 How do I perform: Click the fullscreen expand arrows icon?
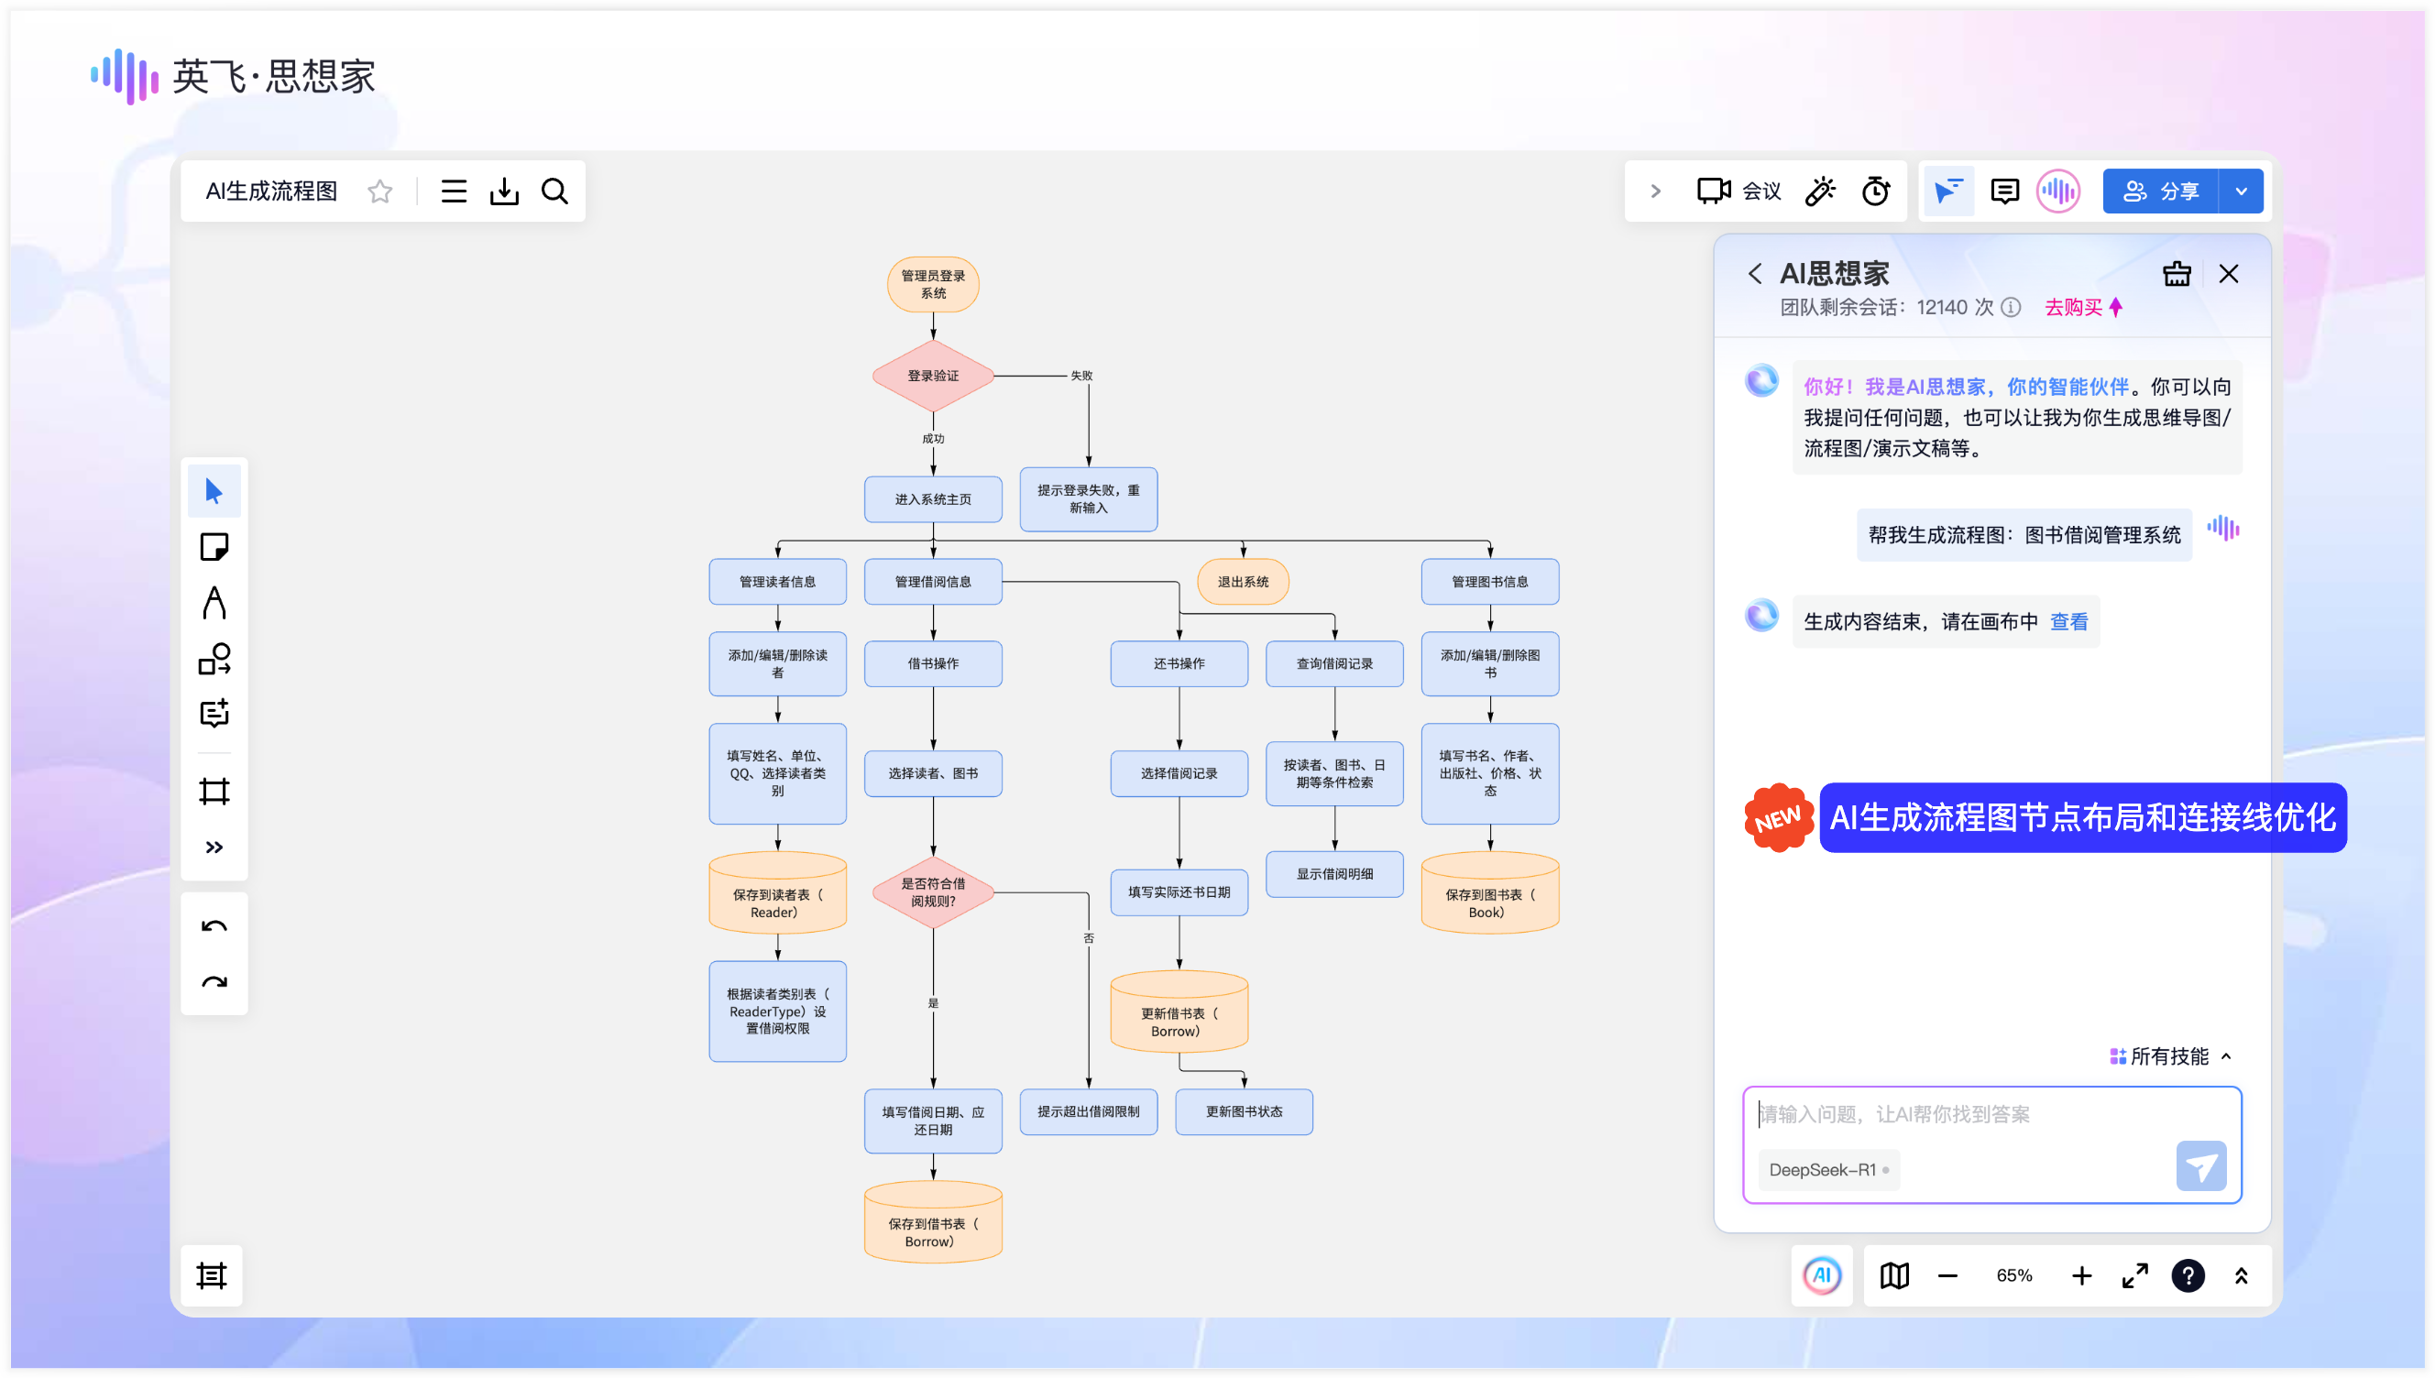click(2134, 1275)
